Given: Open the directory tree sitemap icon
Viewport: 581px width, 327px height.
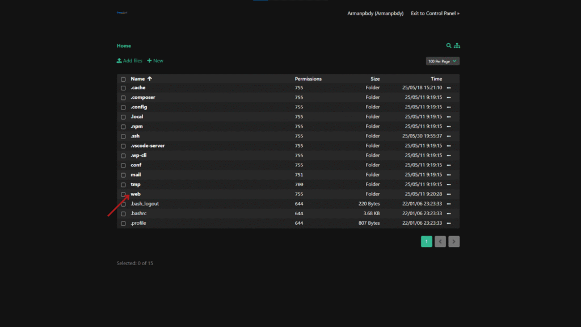Looking at the screenshot, I should click(457, 45).
